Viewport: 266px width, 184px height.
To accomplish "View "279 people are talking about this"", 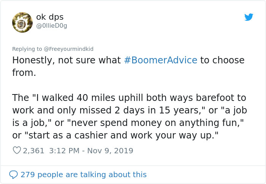I will [x=84, y=175].
